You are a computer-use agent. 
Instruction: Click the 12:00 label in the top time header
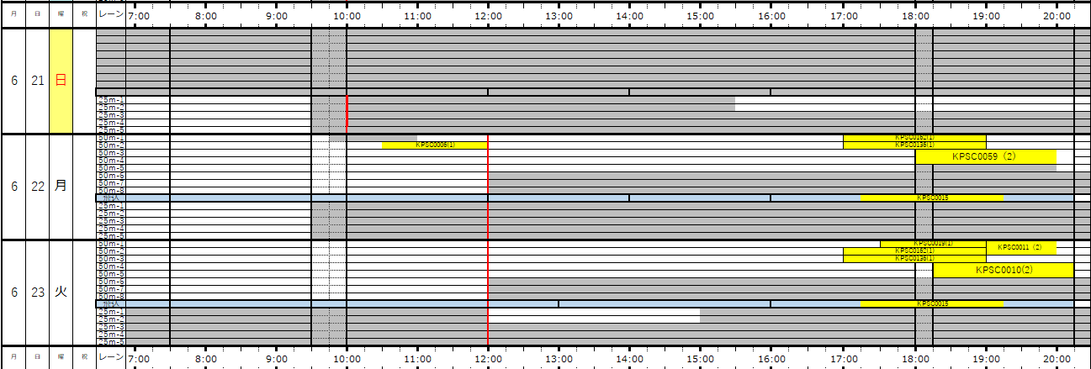pos(489,15)
